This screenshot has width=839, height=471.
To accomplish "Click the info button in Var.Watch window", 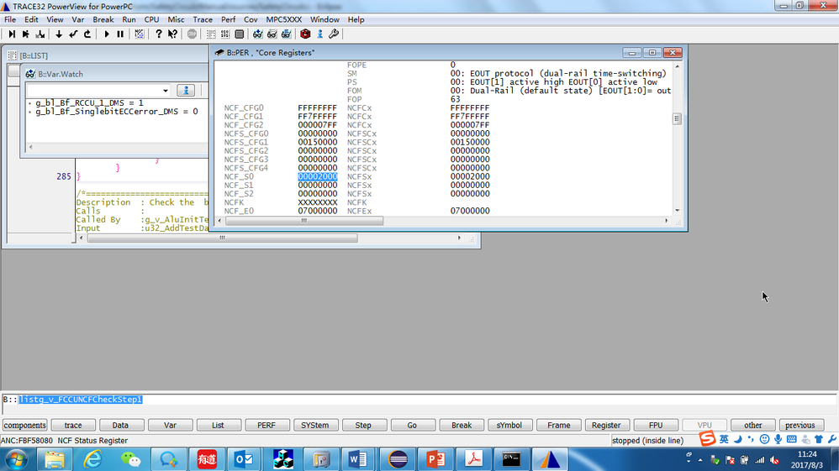I will [186, 91].
